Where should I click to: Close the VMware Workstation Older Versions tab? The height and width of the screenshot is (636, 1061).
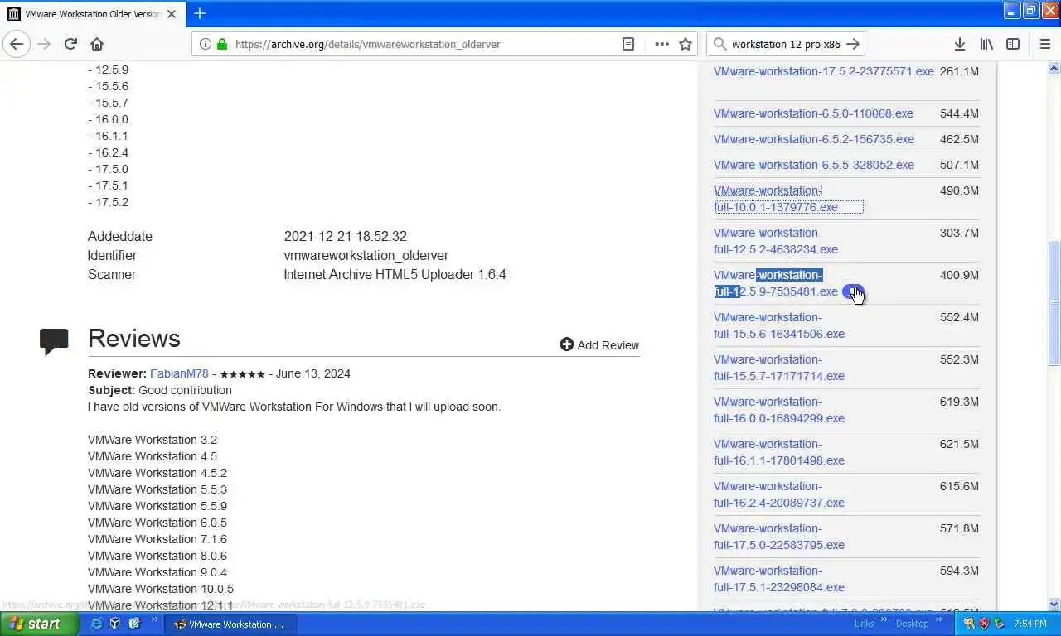click(172, 14)
